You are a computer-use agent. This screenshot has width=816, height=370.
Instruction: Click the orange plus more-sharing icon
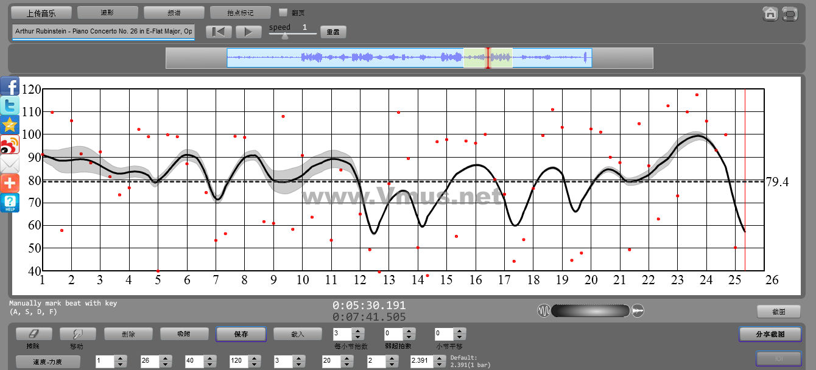(x=10, y=183)
